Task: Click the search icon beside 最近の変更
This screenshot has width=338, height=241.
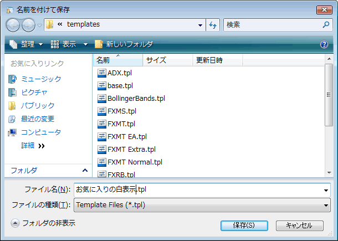Action: tap(12, 119)
